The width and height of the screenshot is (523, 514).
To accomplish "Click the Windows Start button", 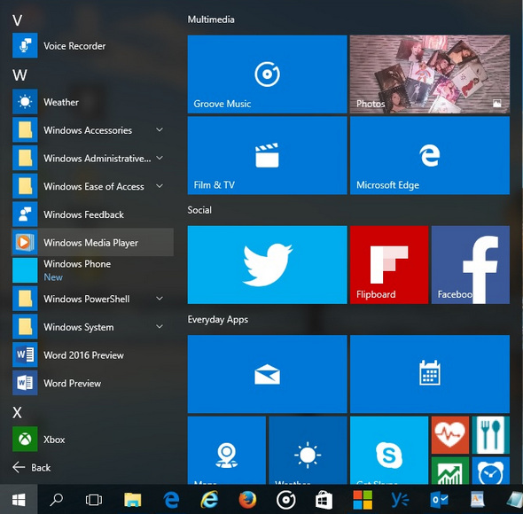I will 19,499.
